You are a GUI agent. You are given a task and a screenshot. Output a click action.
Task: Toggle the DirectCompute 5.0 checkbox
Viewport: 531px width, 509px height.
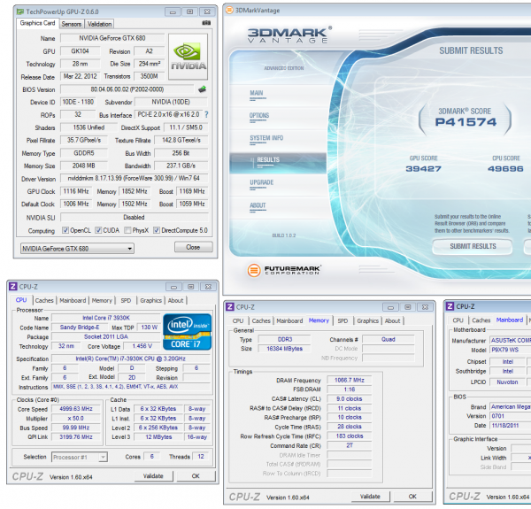tap(157, 230)
